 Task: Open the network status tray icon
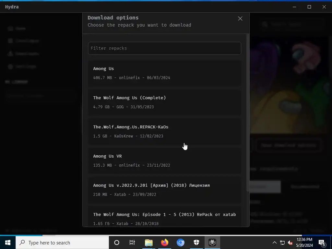pos(282,243)
